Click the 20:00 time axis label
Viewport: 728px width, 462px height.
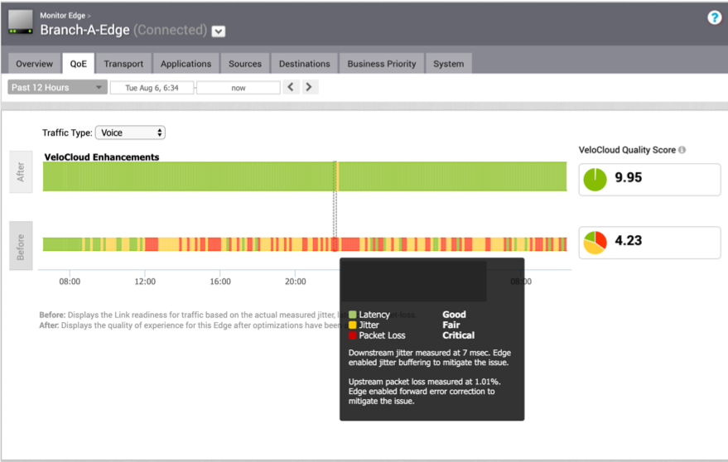296,282
